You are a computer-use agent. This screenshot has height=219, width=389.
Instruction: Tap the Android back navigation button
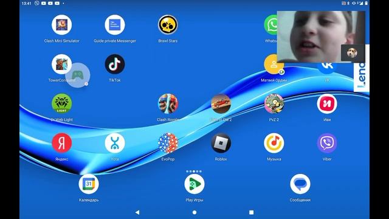coord(137,212)
